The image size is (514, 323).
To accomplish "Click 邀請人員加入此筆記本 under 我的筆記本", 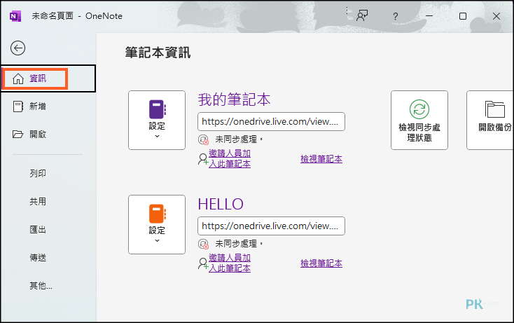I will (230, 159).
